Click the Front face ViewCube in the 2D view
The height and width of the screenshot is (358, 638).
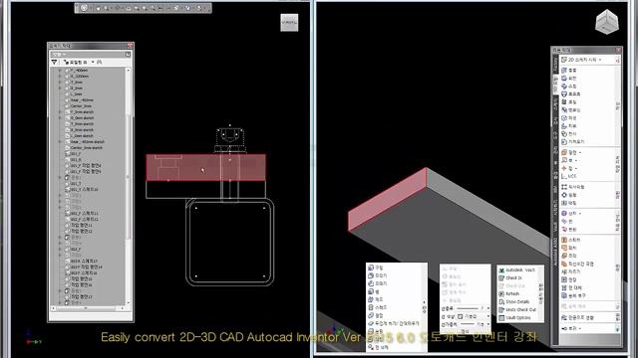pyautogui.click(x=289, y=23)
